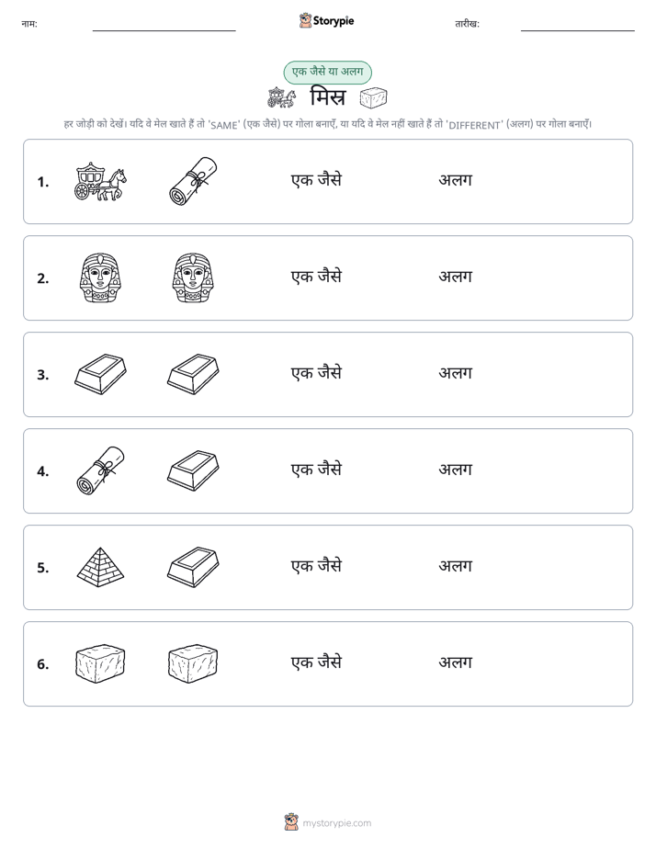Mark 'एक जैसे' for question 6
The image size is (656, 849).
click(317, 662)
